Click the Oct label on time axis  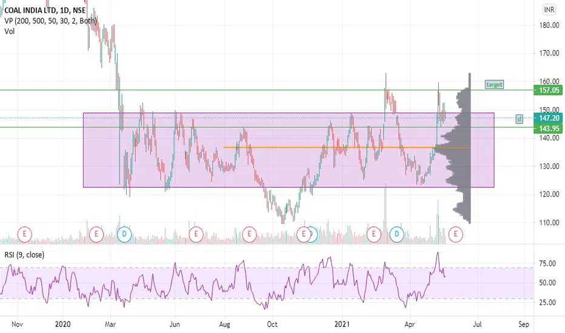tap(272, 325)
